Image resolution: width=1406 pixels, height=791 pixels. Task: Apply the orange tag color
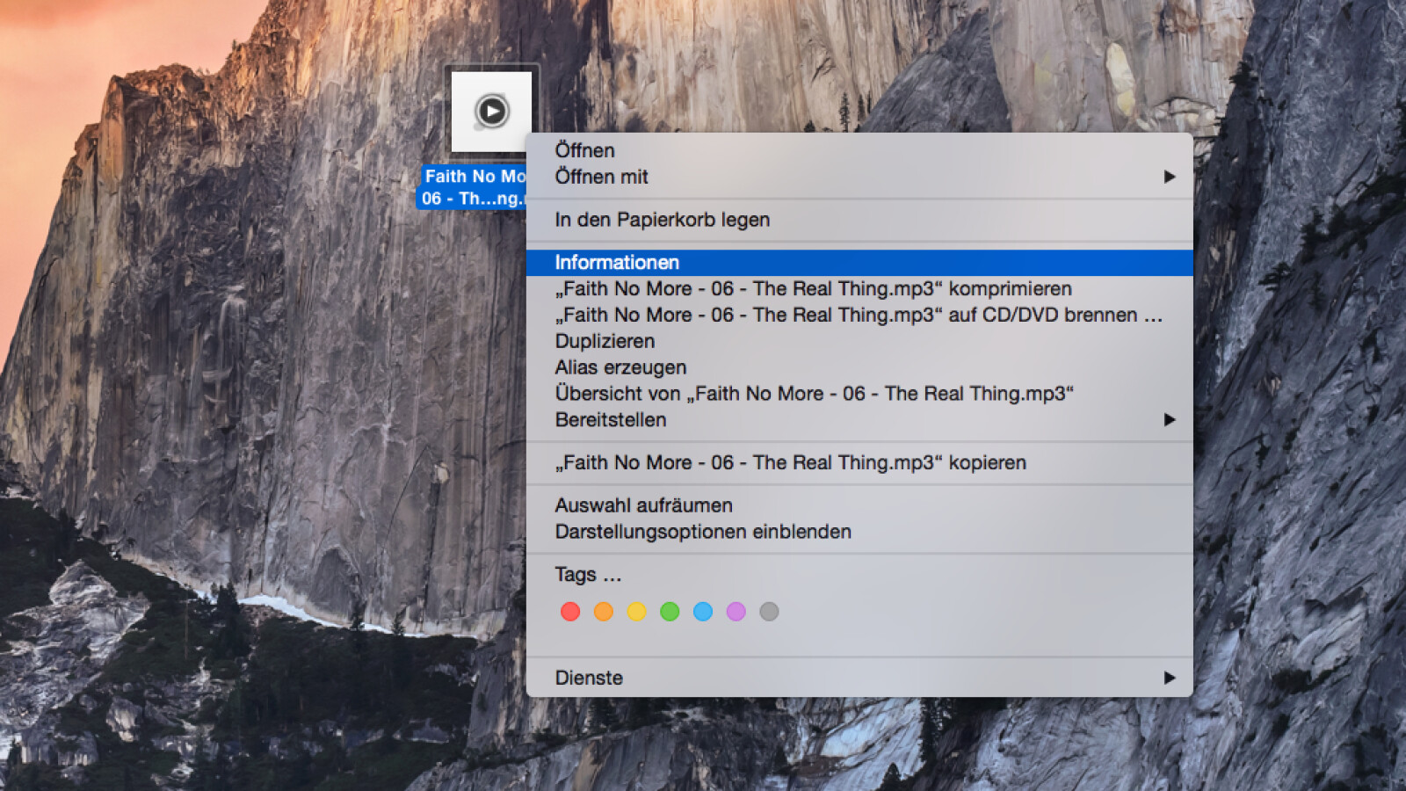[x=603, y=612]
